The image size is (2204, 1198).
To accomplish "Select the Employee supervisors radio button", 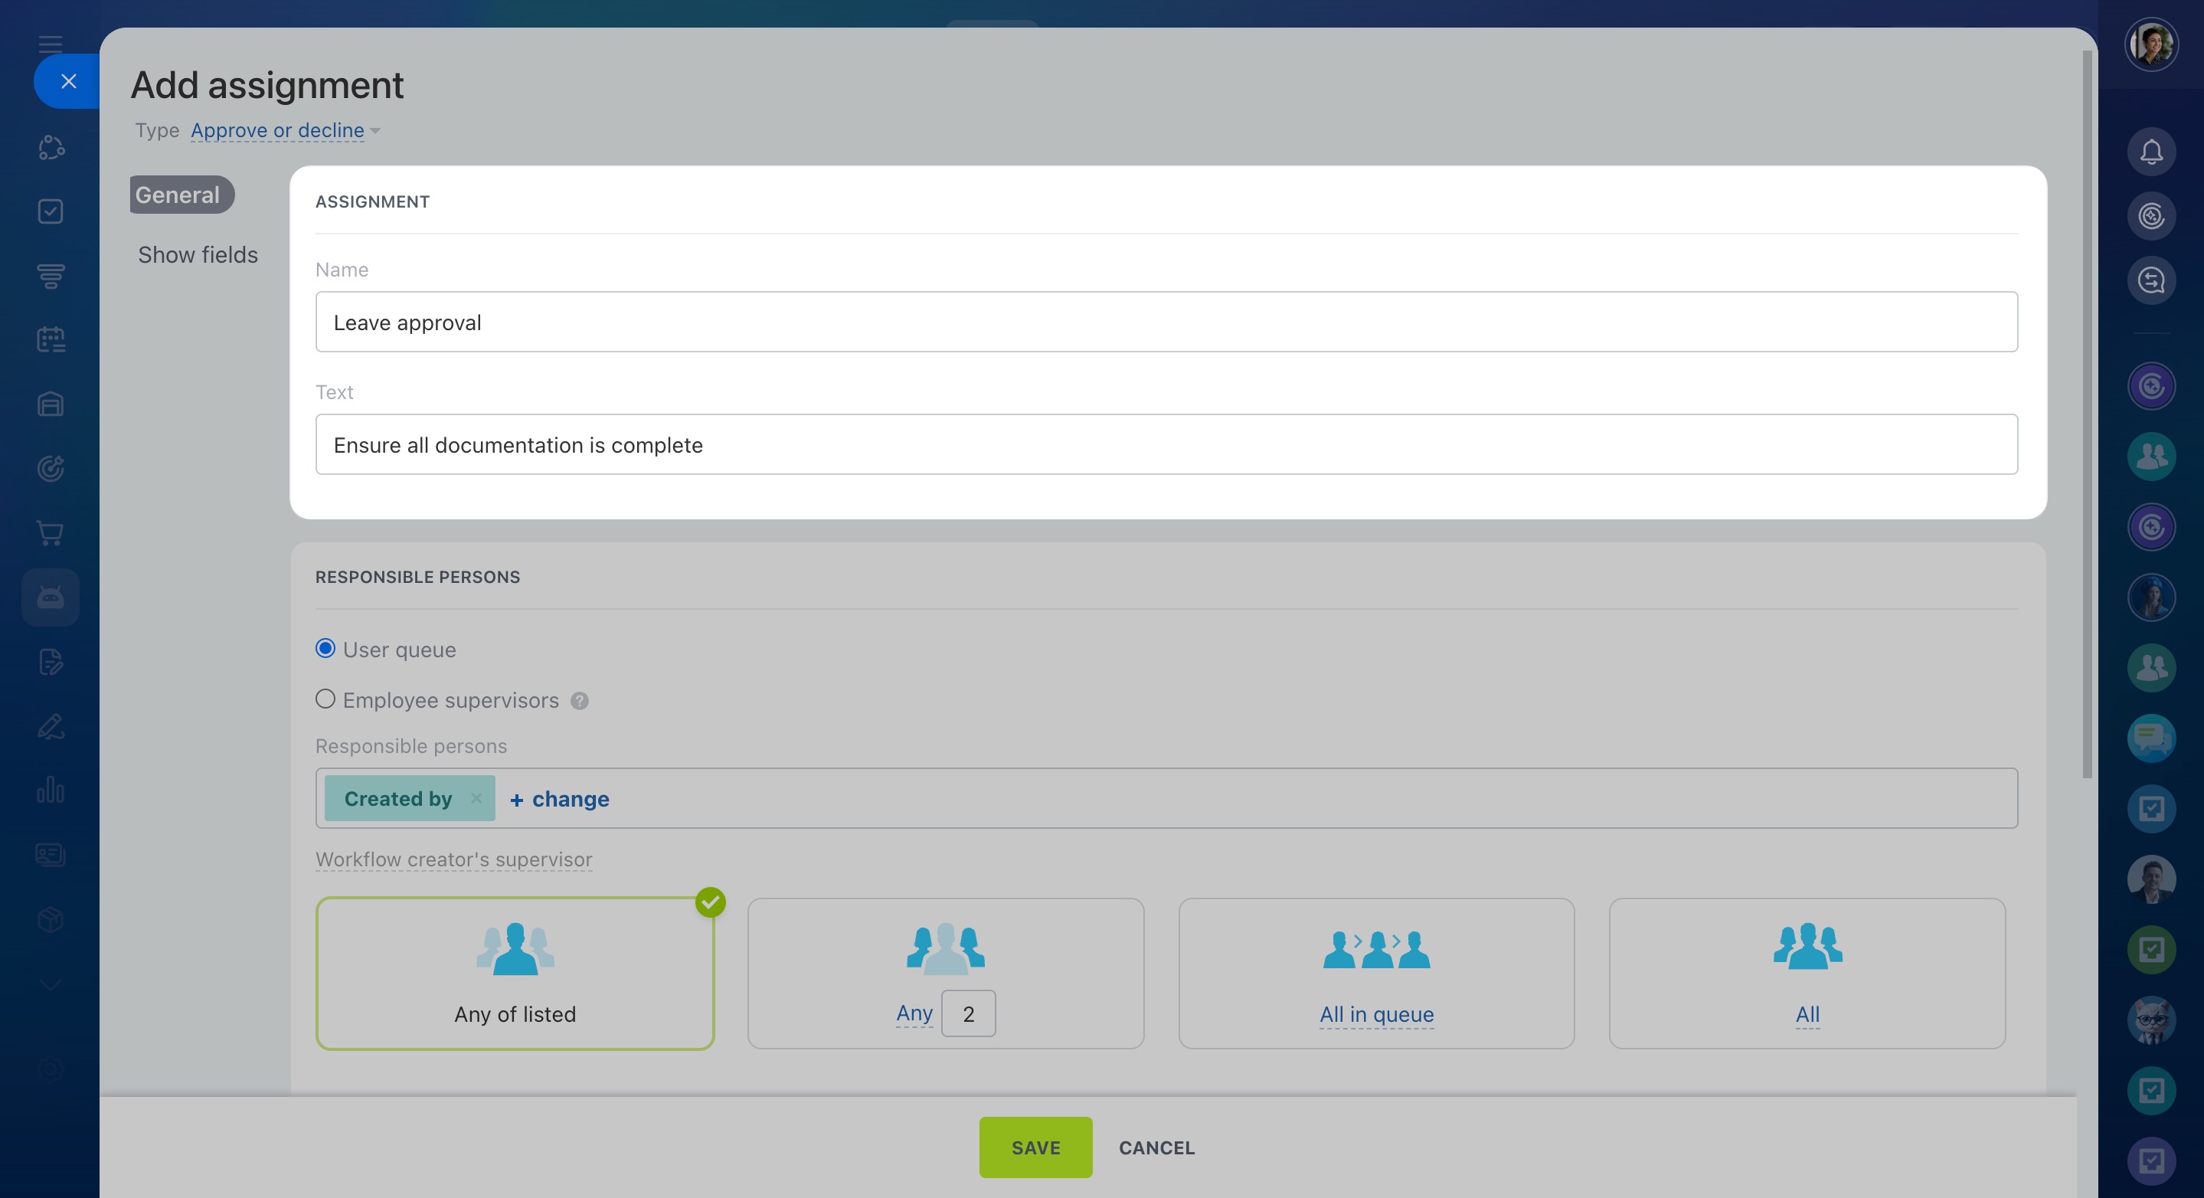I will [x=325, y=699].
